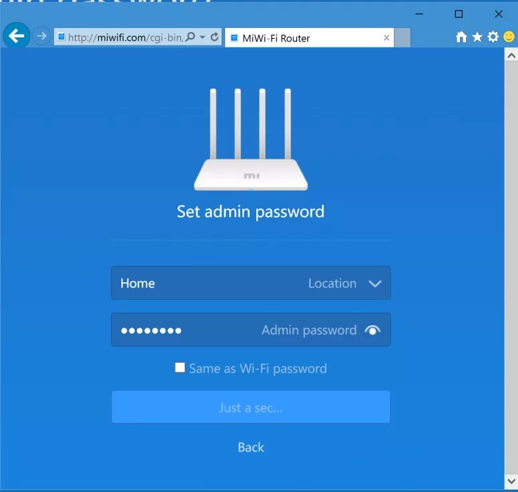Viewport: 518px width, 492px height.
Task: Open the browser Home icon
Action: point(461,37)
